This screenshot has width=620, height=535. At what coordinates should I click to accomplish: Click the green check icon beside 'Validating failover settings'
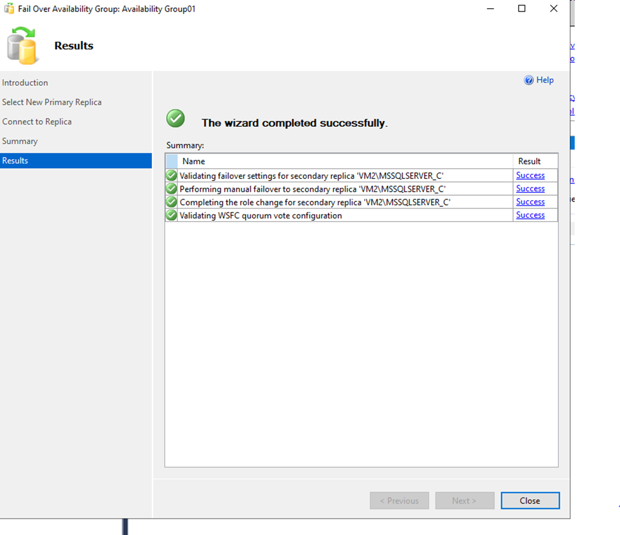tap(172, 175)
